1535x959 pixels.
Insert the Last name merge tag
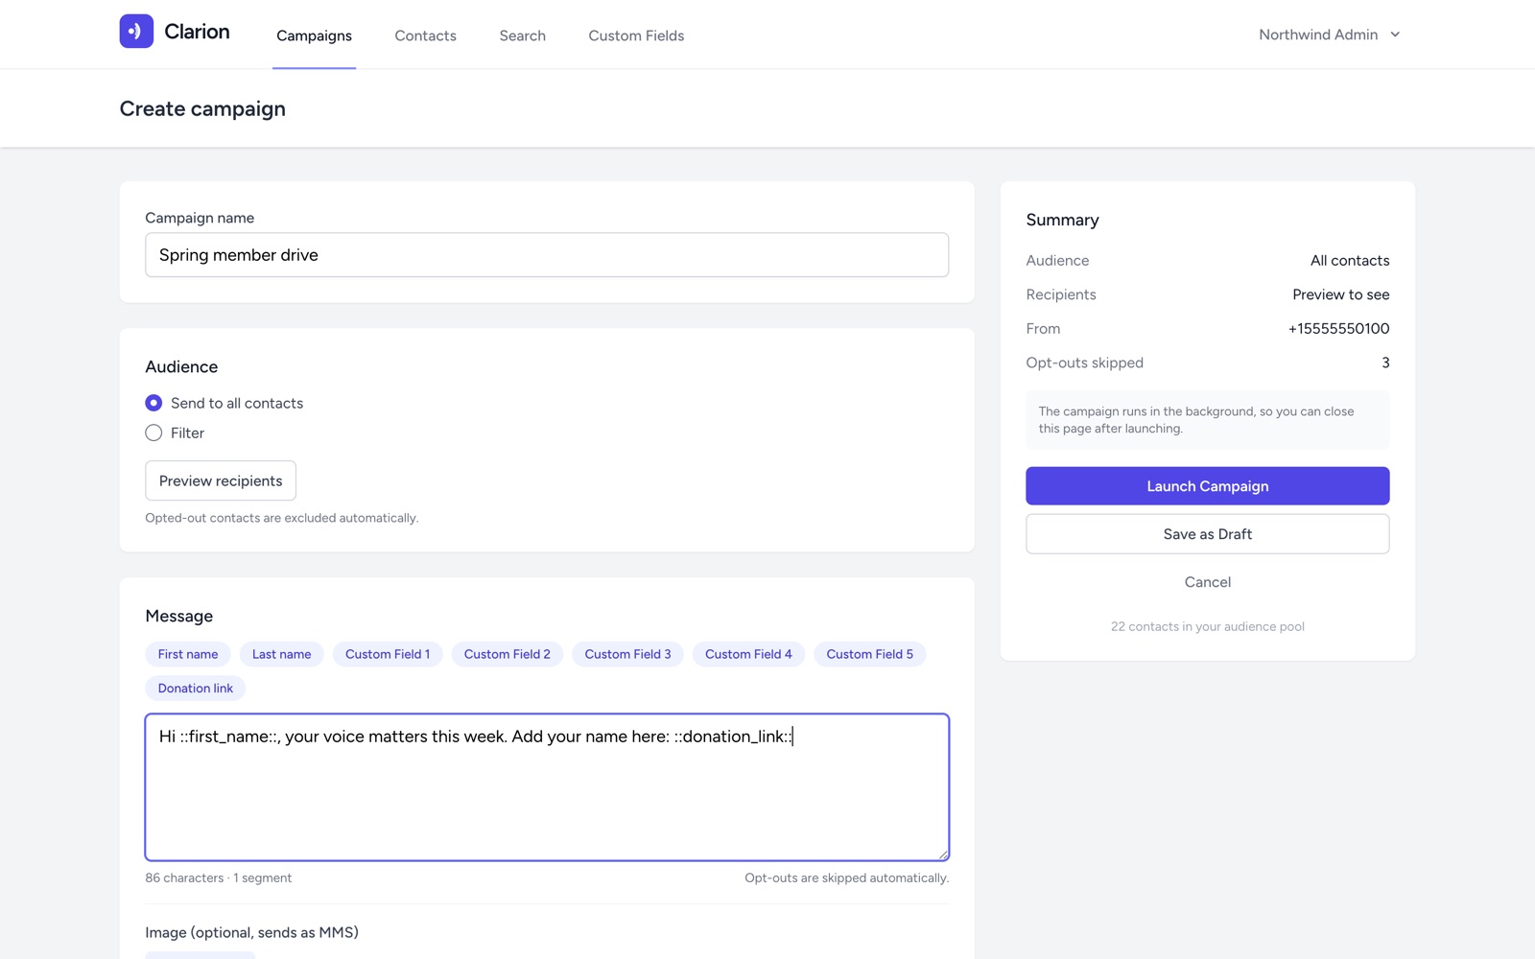coord(281,654)
